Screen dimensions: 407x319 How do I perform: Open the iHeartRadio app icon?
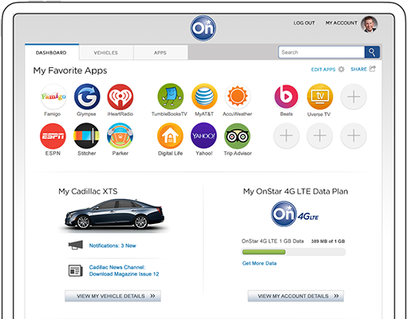(x=121, y=97)
